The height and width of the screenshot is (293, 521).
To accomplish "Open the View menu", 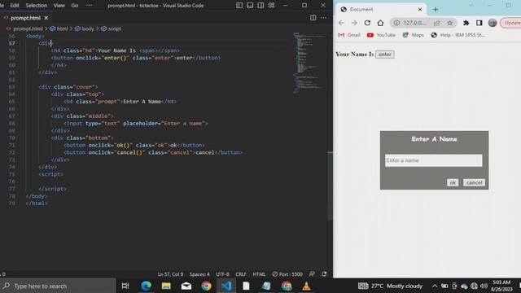I will coord(59,6).
